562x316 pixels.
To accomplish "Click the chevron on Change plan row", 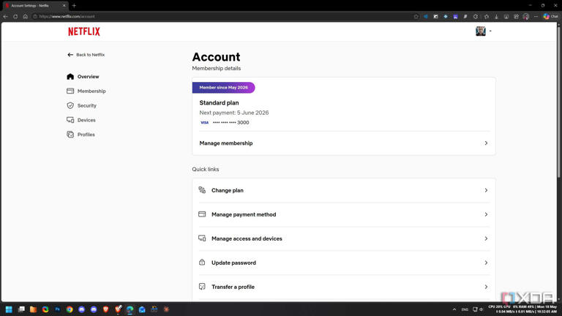I will [x=486, y=190].
